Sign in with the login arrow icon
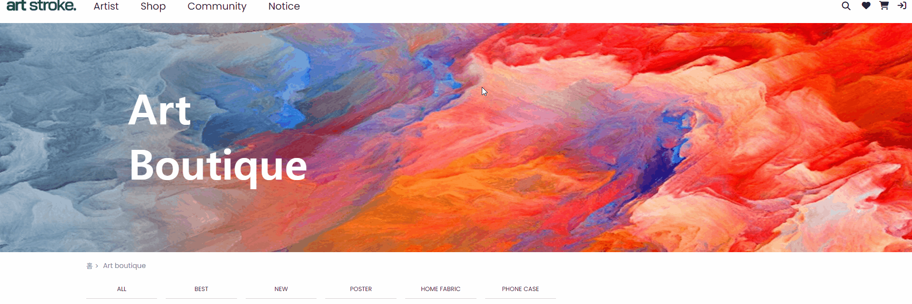Image resolution: width=912 pixels, height=304 pixels. click(902, 6)
